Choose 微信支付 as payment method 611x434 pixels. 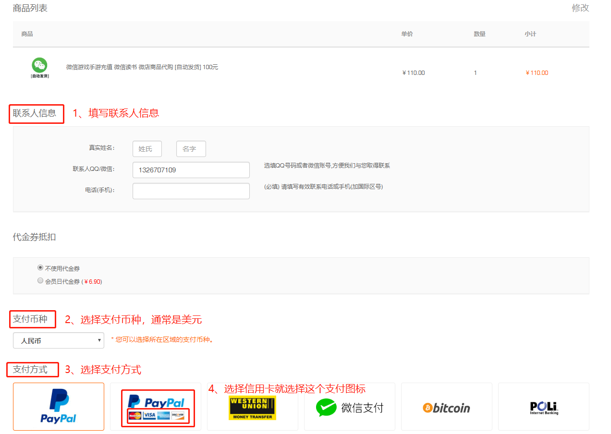click(350, 407)
